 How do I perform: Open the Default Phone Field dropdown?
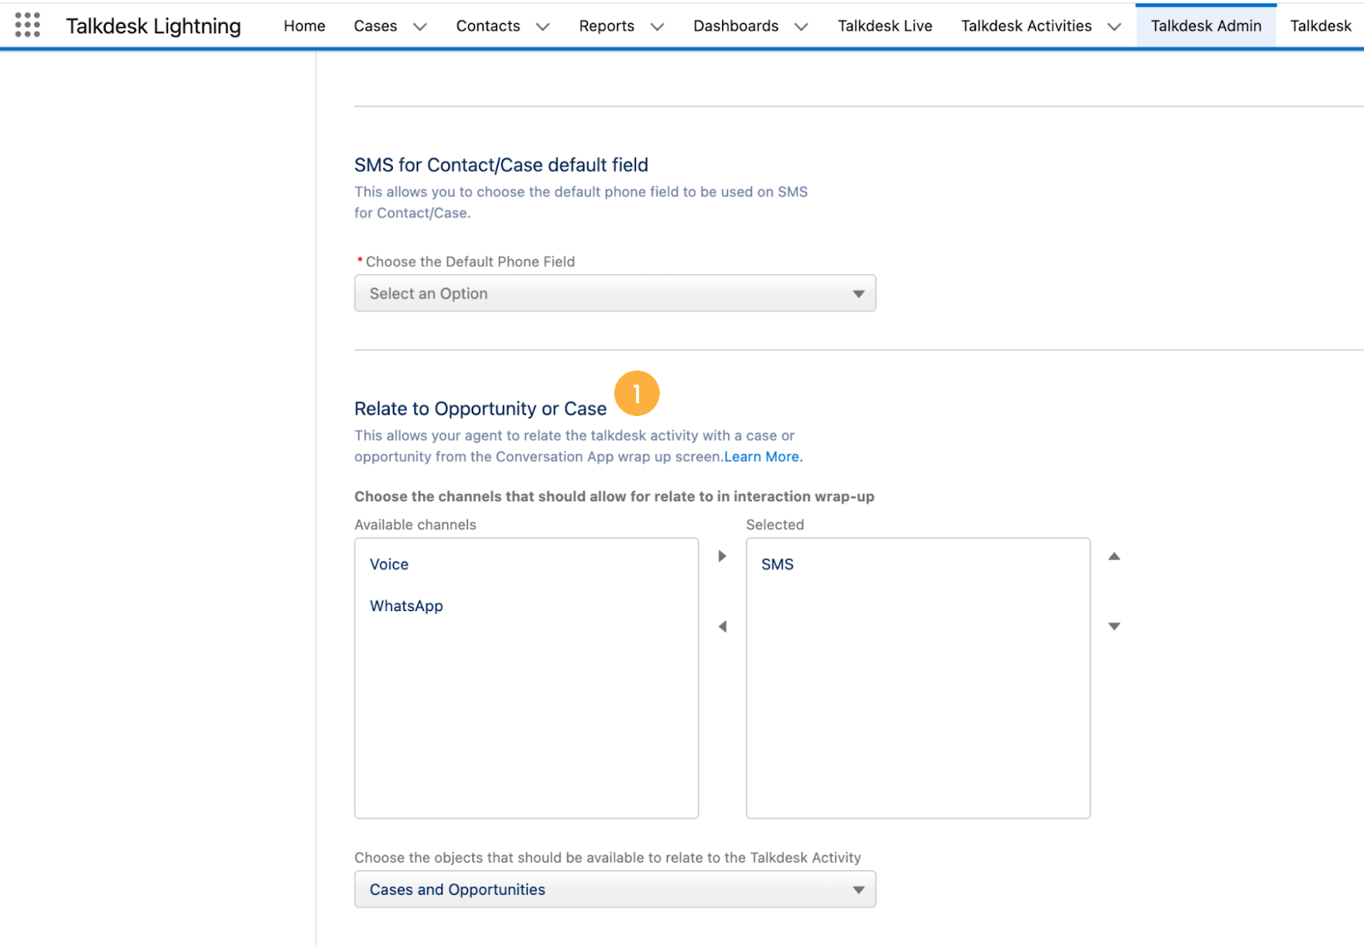point(615,293)
